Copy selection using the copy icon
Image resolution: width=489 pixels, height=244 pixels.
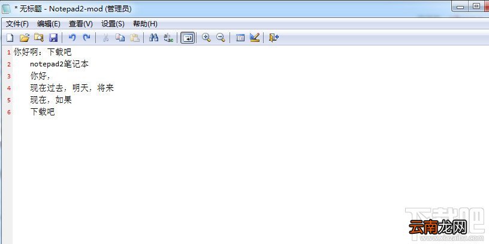point(120,38)
